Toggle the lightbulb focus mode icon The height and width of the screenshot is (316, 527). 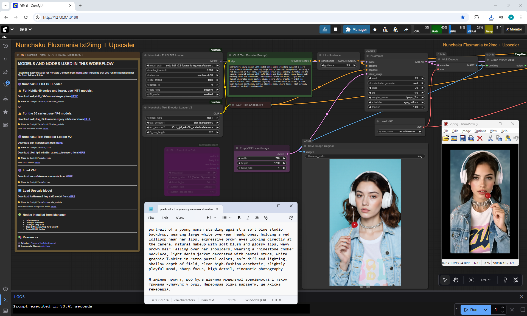click(505, 280)
